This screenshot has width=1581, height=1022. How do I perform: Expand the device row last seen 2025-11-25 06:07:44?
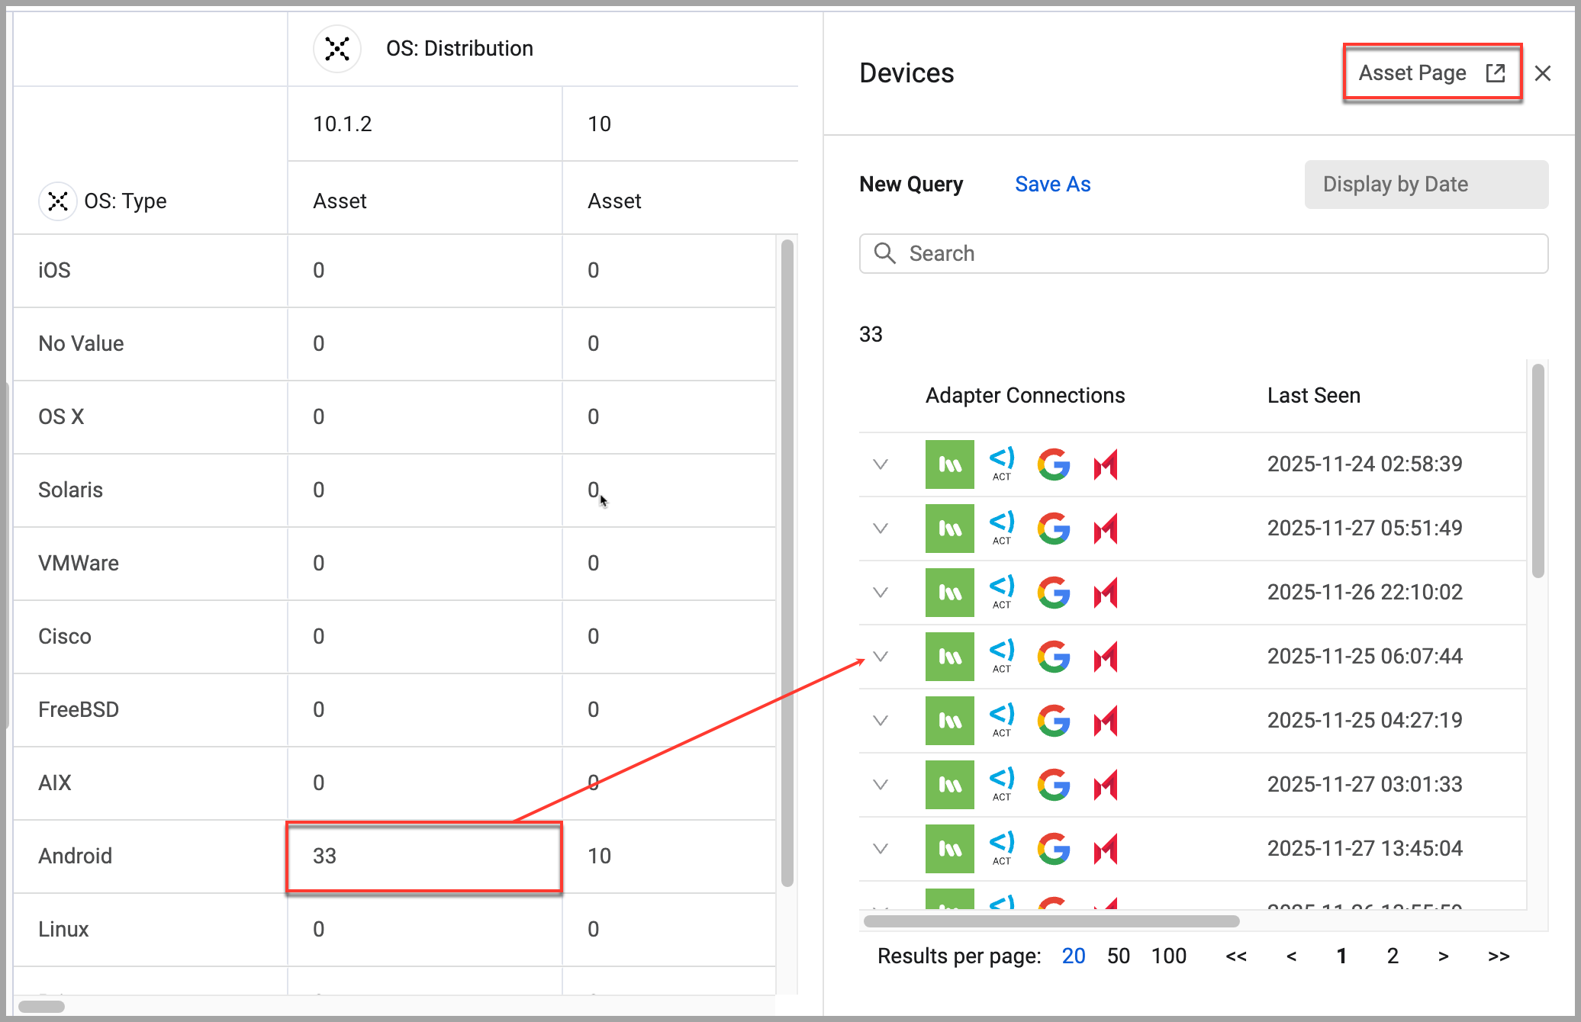[x=881, y=656]
